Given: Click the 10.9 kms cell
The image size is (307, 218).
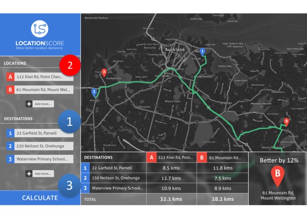Looking at the screenshot, I should pyautogui.click(x=171, y=188).
